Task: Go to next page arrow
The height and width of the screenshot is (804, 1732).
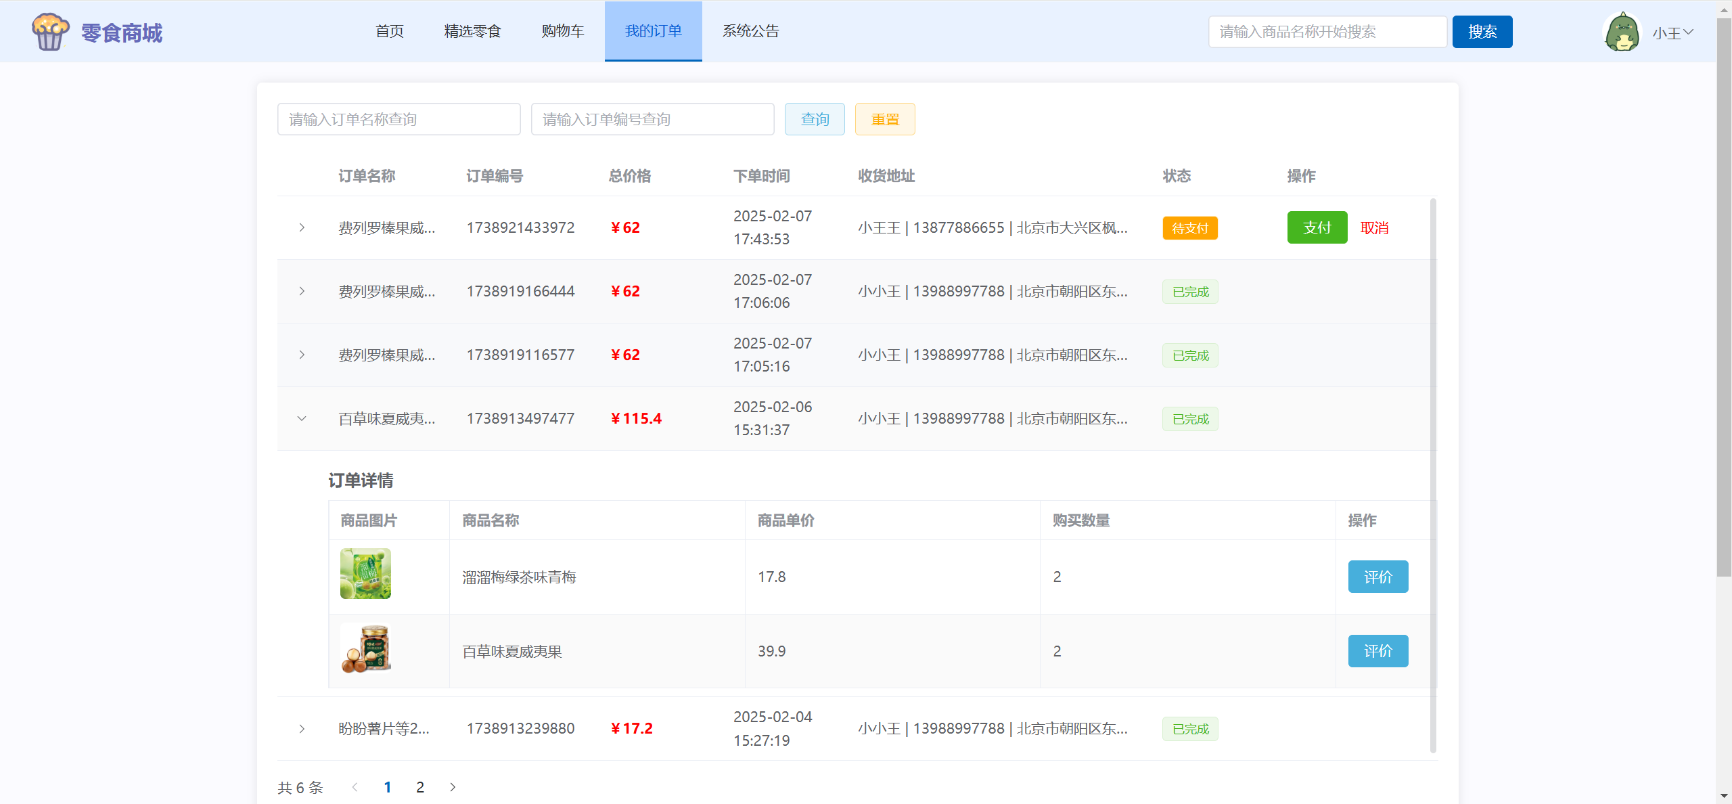Action: click(453, 787)
